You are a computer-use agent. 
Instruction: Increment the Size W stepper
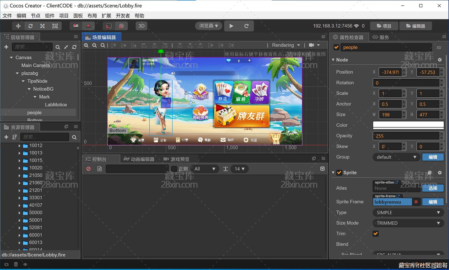point(404,113)
